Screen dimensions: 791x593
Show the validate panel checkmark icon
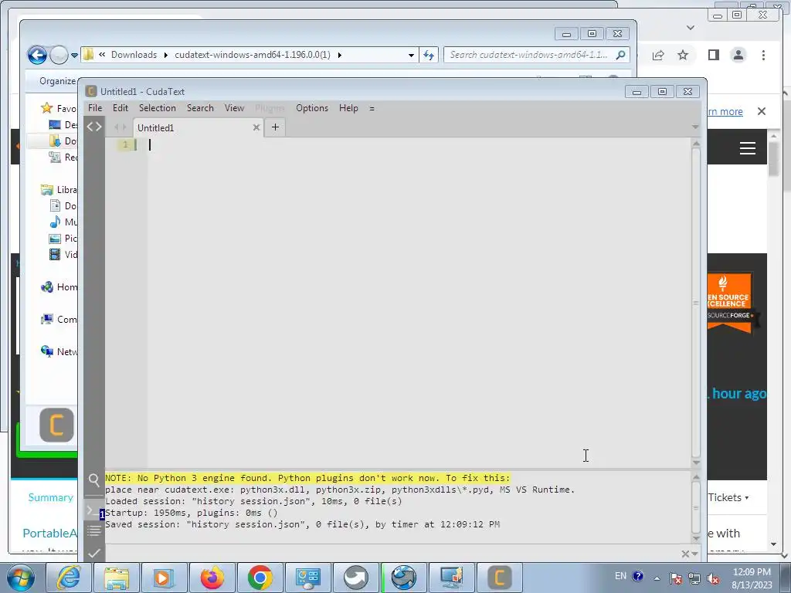coord(93,553)
